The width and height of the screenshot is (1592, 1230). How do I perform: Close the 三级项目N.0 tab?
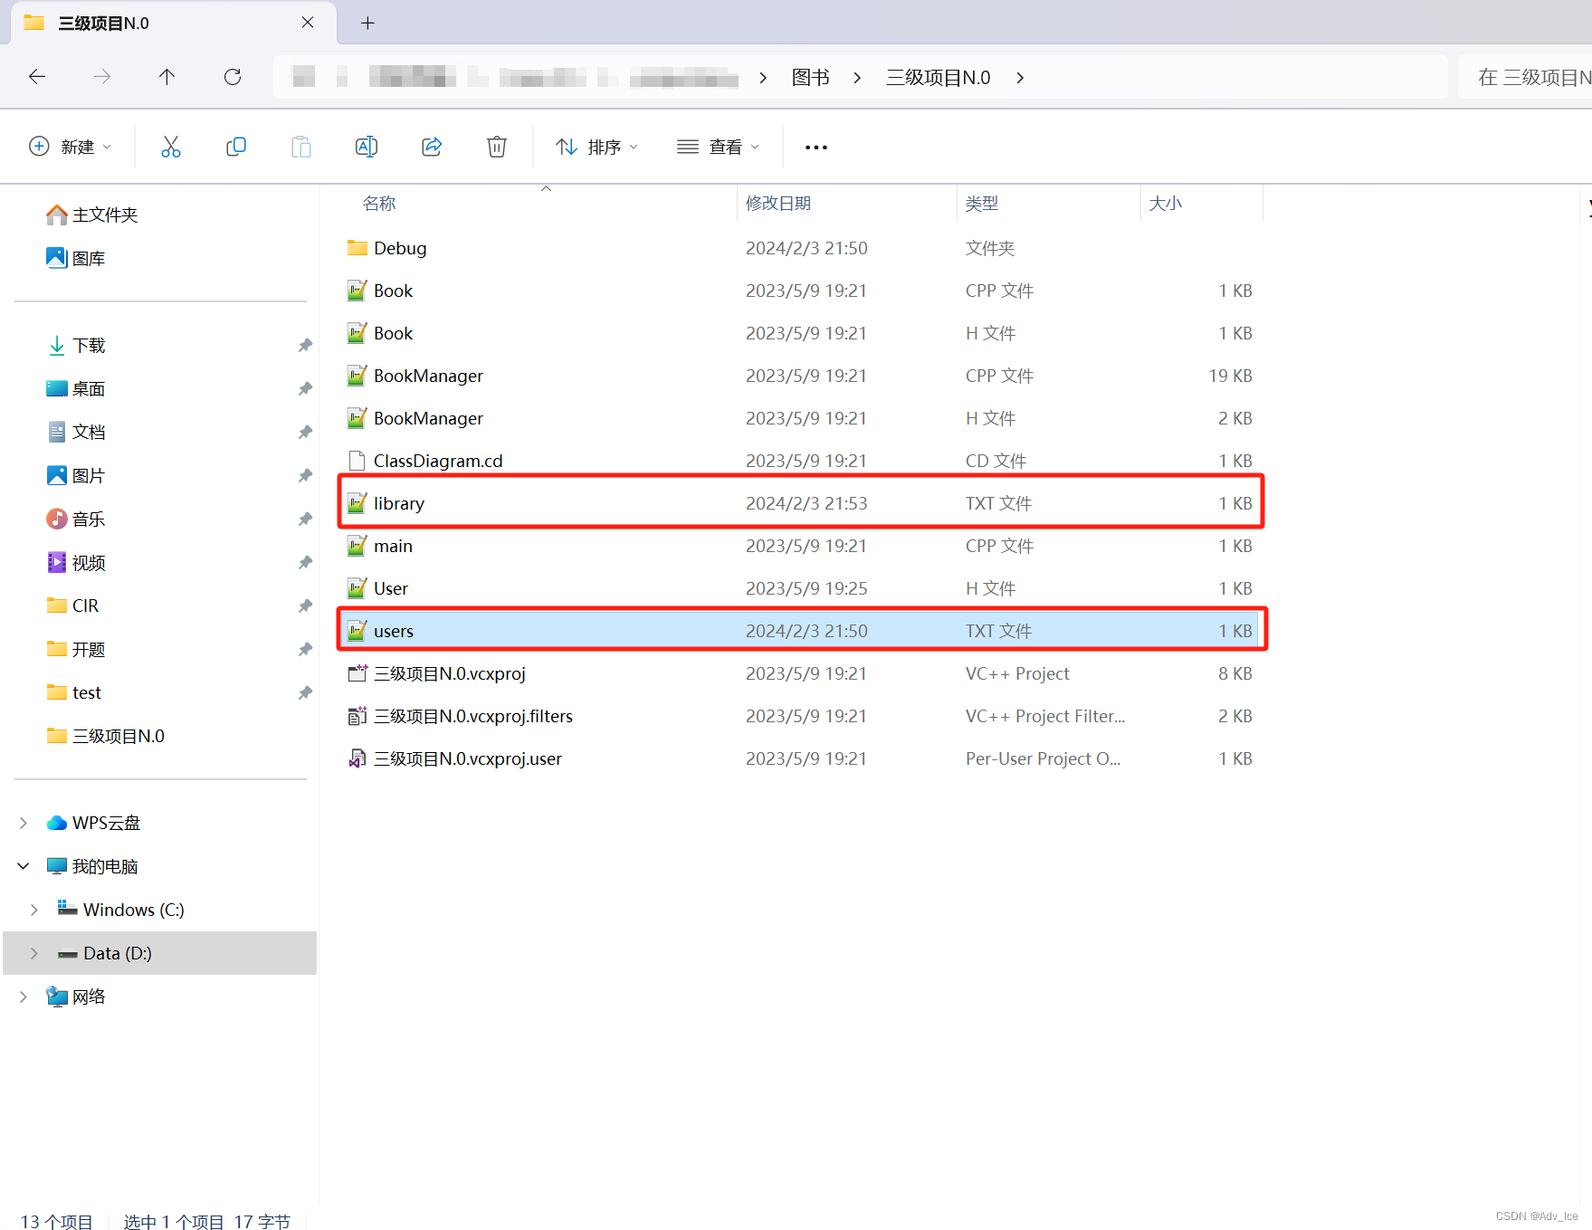coord(308,23)
